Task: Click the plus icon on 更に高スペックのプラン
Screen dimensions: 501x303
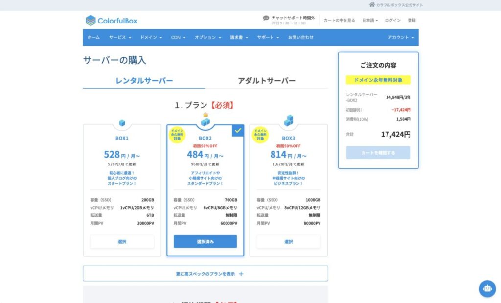Action: click(x=241, y=274)
